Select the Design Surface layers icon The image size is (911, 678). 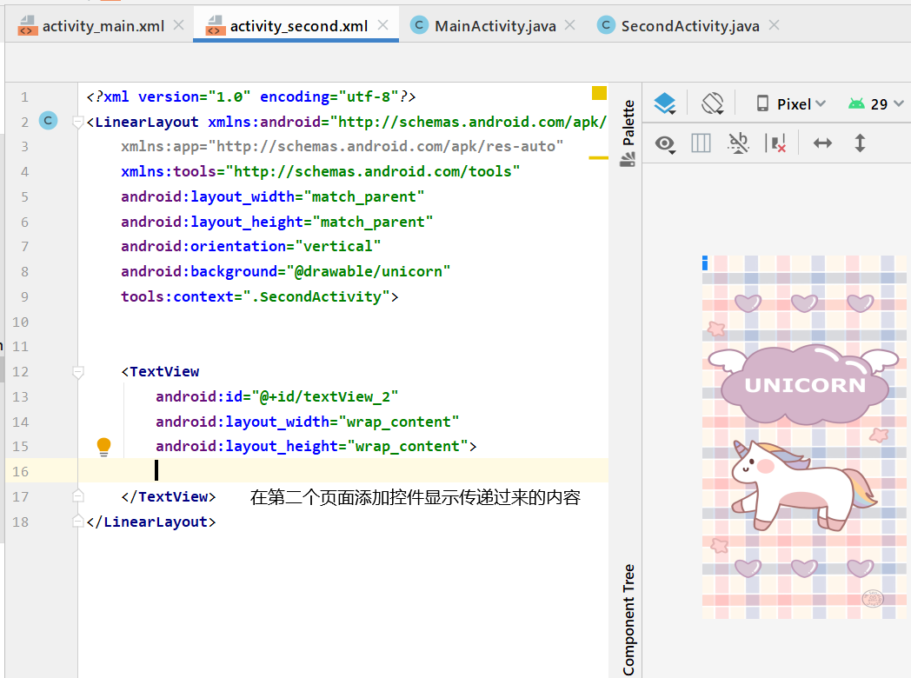click(x=664, y=103)
